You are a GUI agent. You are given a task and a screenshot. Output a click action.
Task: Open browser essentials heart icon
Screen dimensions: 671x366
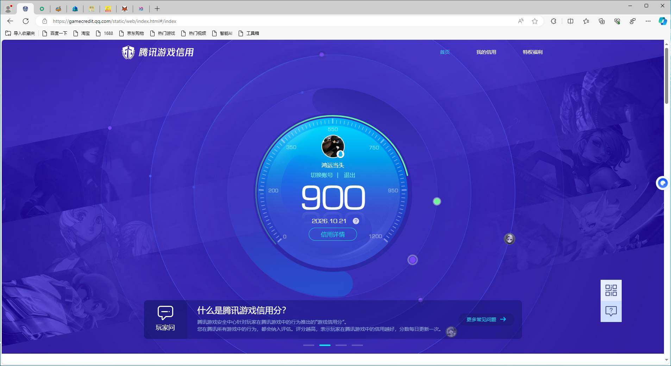[617, 21]
